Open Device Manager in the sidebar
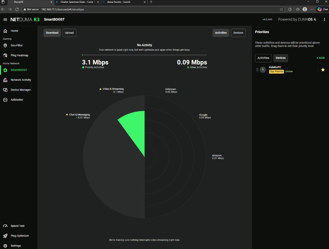 (20, 90)
